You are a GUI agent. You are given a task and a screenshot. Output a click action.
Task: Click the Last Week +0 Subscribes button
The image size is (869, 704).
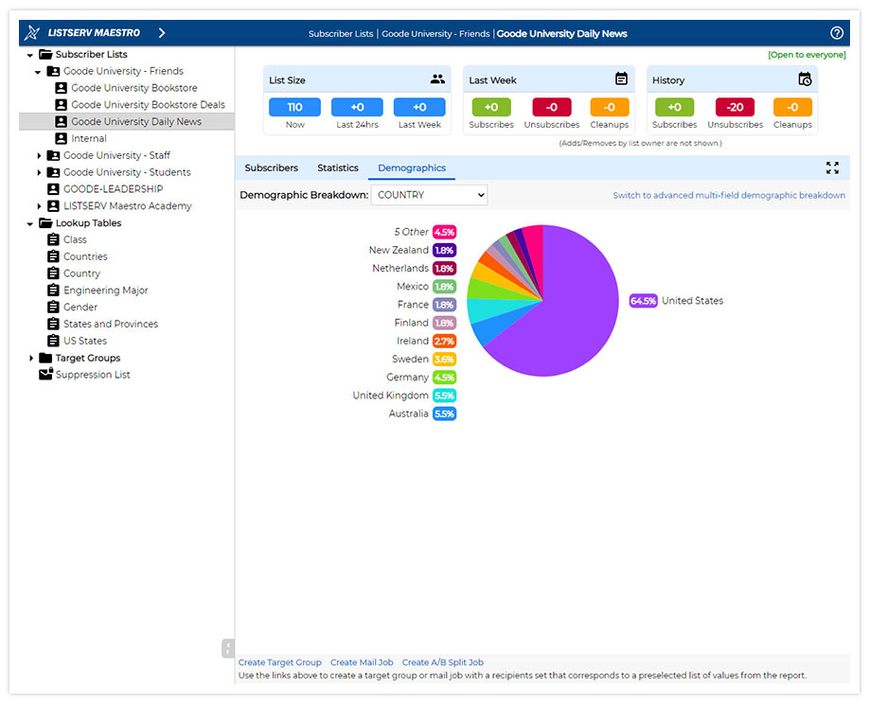[x=491, y=107]
